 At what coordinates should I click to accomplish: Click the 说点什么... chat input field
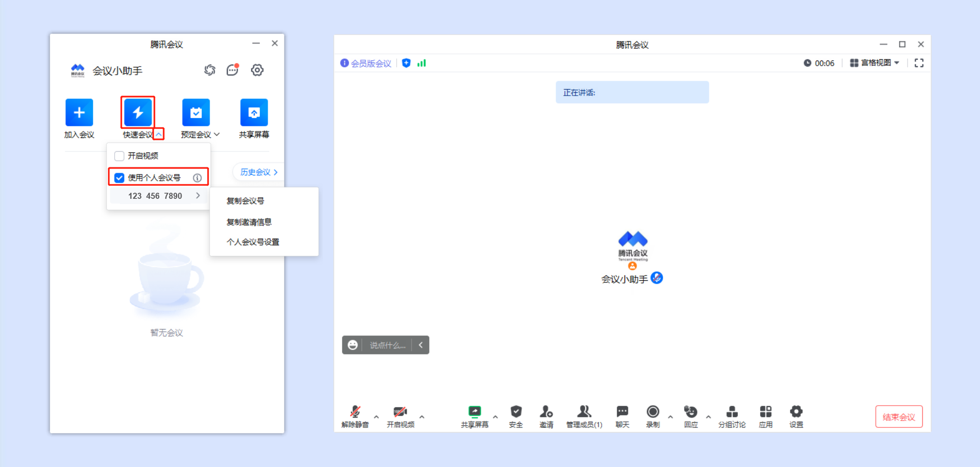387,345
